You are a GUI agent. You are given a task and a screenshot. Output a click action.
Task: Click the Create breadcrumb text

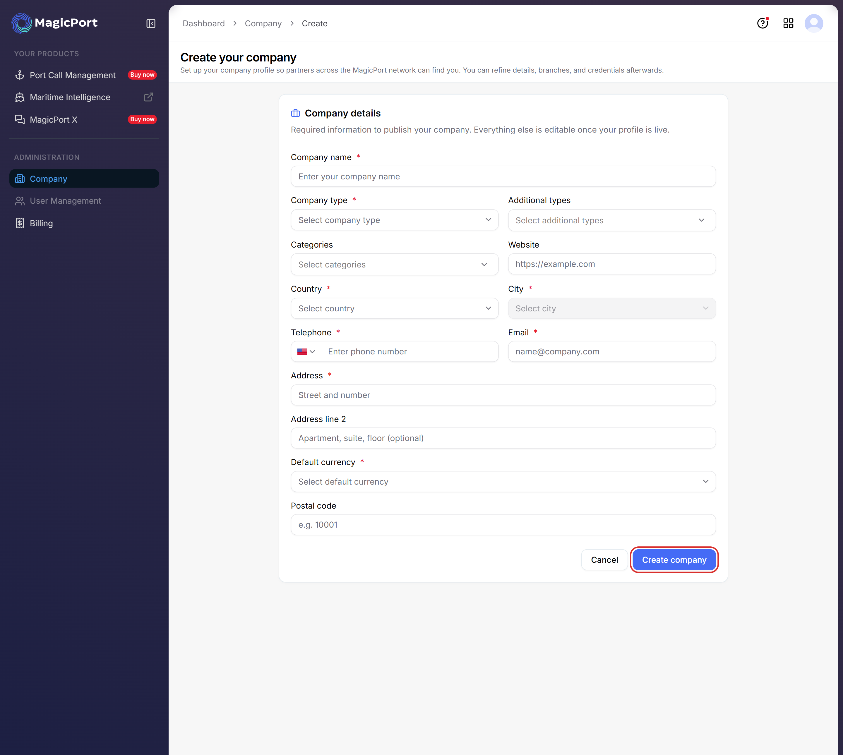[314, 23]
